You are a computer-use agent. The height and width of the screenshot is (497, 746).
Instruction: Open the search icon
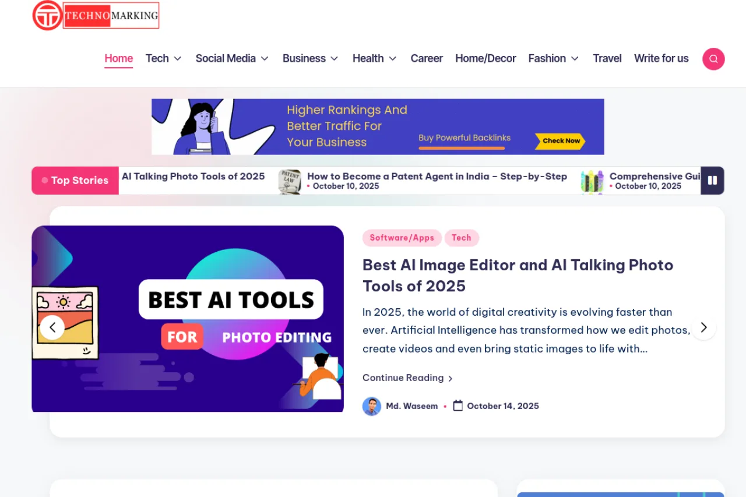point(713,58)
